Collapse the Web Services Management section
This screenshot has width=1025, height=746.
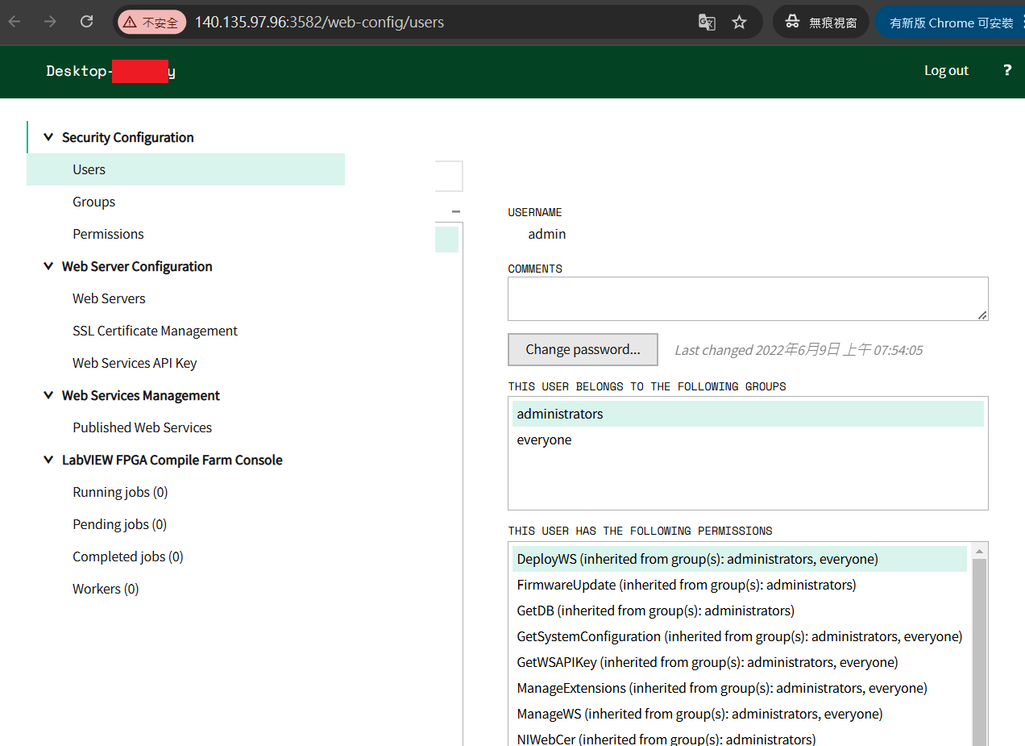(x=48, y=395)
